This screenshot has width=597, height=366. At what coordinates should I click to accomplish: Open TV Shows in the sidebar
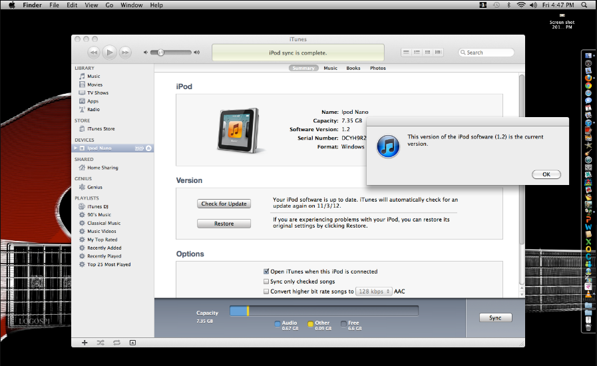coord(98,93)
